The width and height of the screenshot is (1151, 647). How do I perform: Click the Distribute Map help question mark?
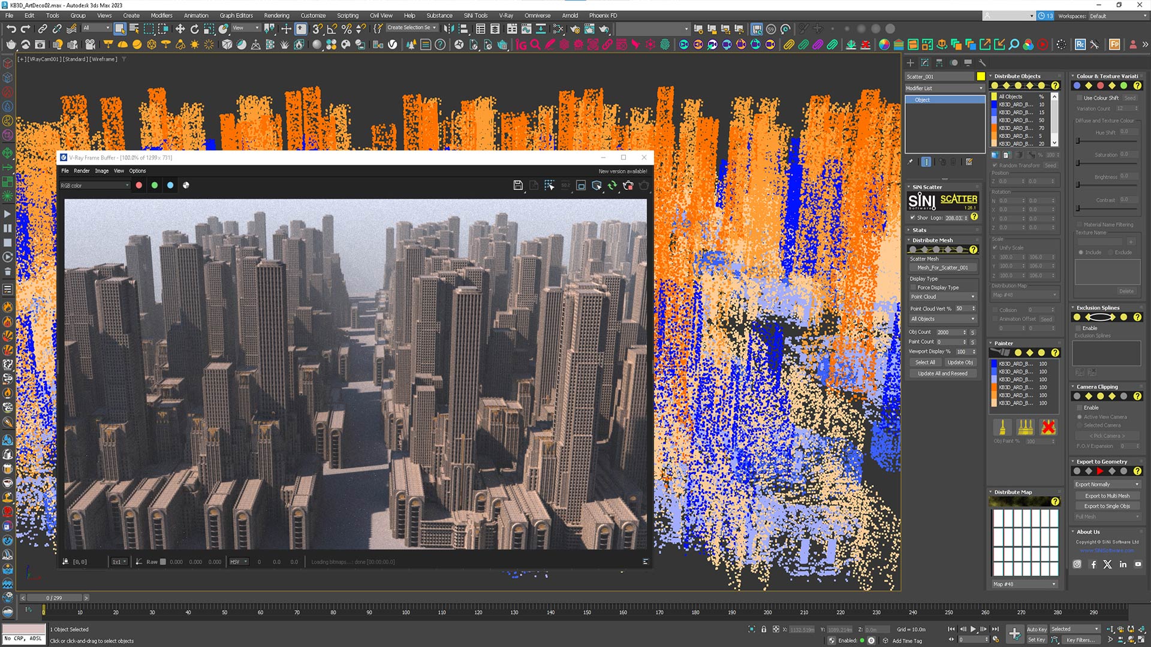coord(1055,501)
